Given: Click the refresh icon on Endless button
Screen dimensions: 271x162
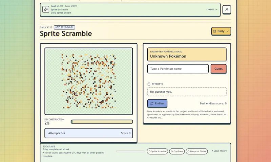Looking at the screenshot, I should [x=152, y=103].
